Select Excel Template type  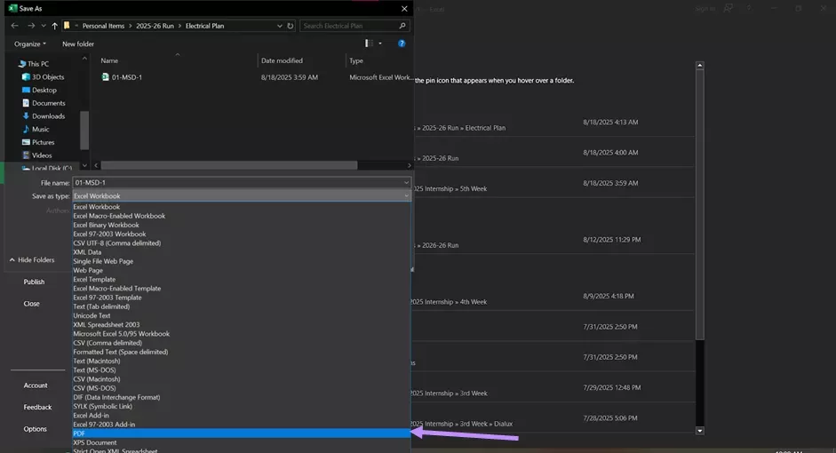tap(242, 279)
